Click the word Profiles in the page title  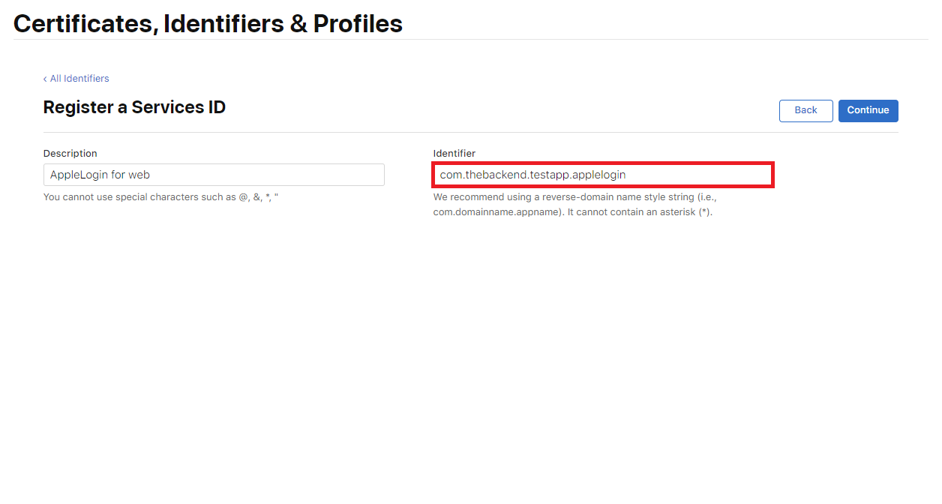pos(358,23)
